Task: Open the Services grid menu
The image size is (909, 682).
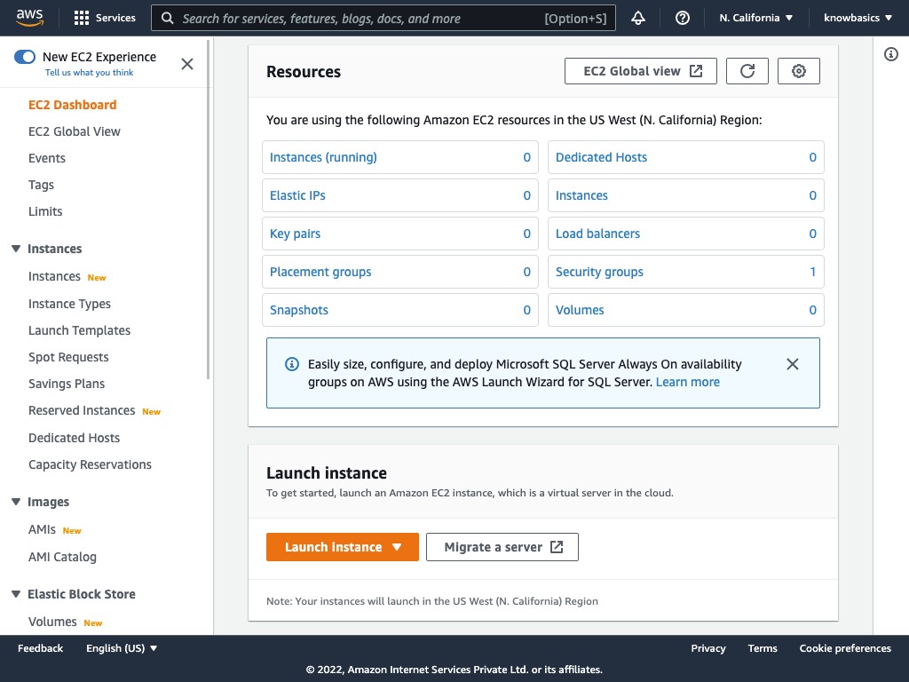Action: coord(105,18)
